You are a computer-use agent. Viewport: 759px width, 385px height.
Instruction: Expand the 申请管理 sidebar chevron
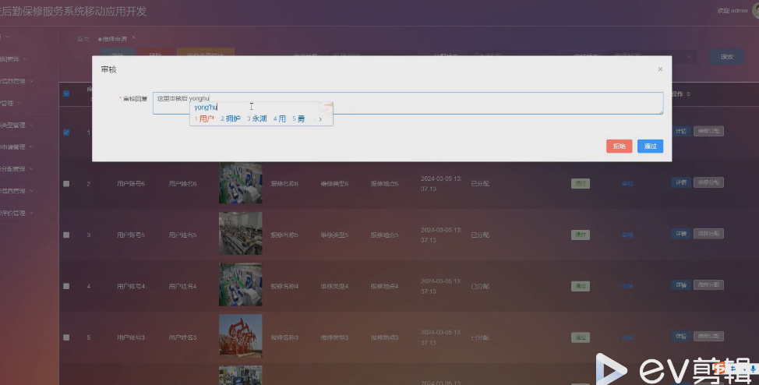[x=31, y=147]
